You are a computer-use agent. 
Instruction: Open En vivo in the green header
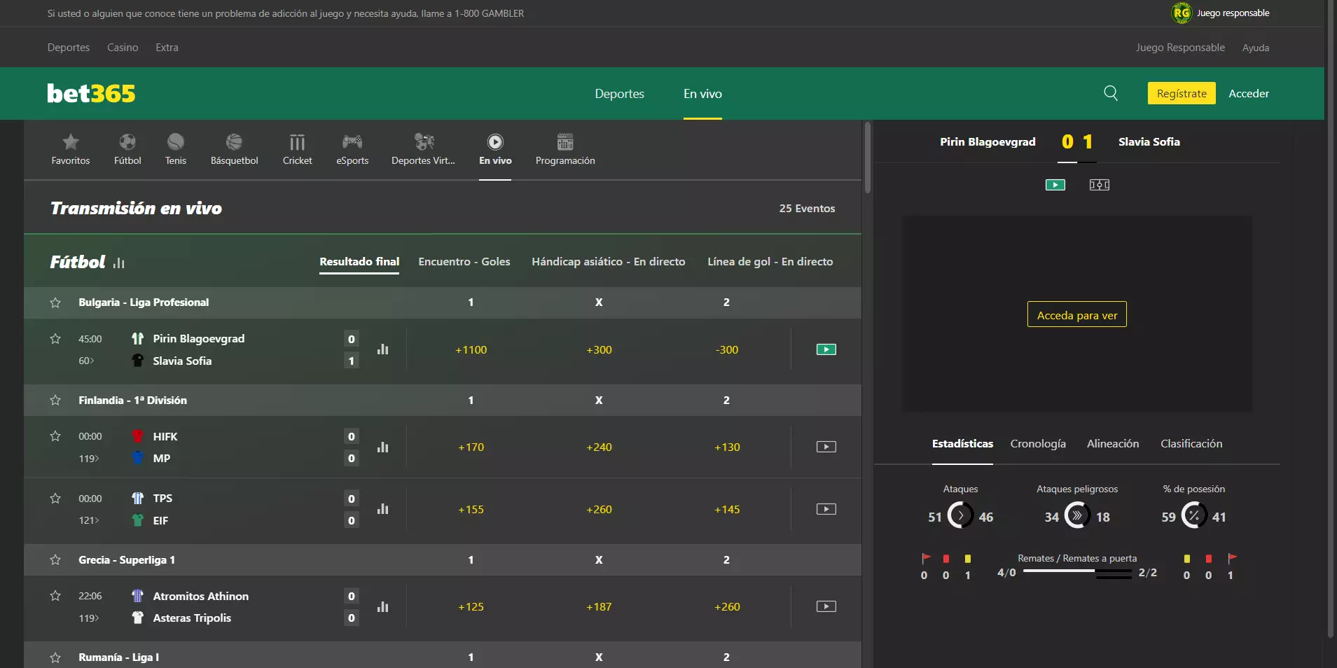(x=702, y=94)
